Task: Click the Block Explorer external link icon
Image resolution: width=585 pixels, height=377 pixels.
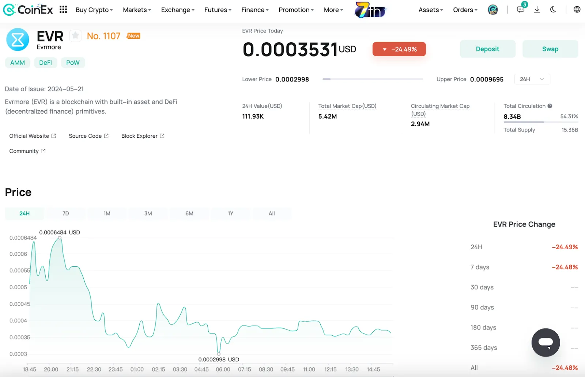Action: pyautogui.click(x=162, y=136)
